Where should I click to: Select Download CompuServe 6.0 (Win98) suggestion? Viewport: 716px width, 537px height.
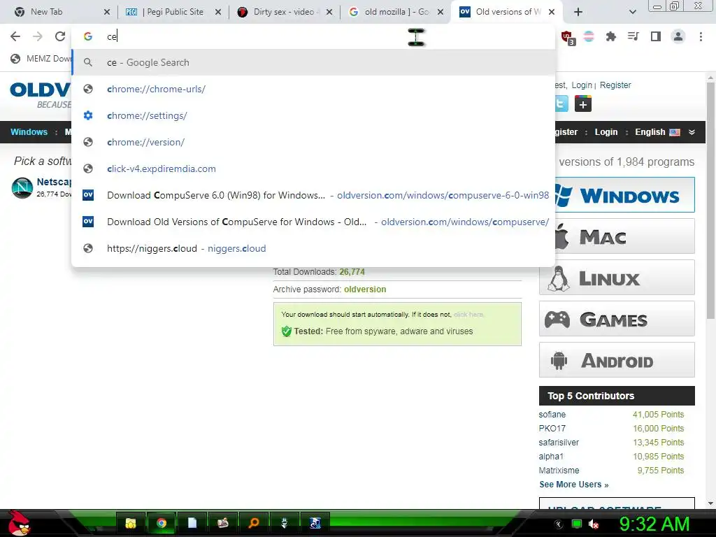tap(313, 195)
